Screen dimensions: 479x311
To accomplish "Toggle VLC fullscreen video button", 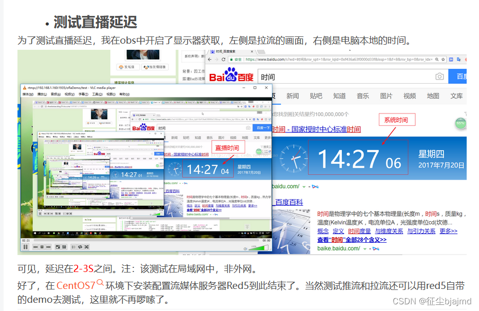I will [58, 247].
